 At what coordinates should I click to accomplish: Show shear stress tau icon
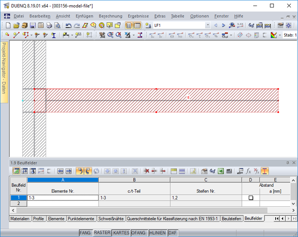tap(199, 35)
